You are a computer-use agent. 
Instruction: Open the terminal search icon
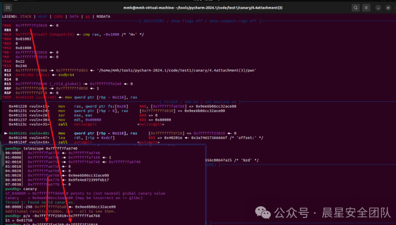coord(355,8)
